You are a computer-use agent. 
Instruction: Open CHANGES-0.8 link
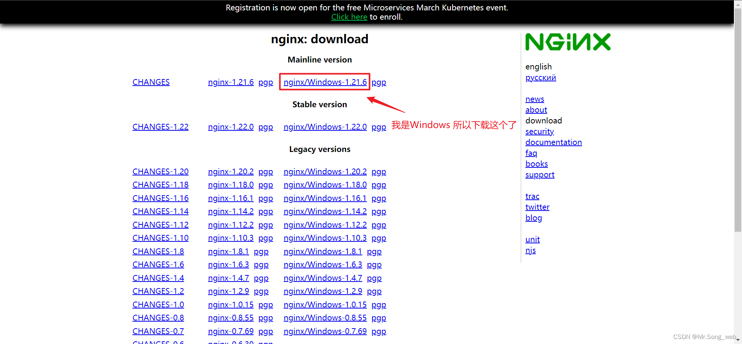coord(158,318)
